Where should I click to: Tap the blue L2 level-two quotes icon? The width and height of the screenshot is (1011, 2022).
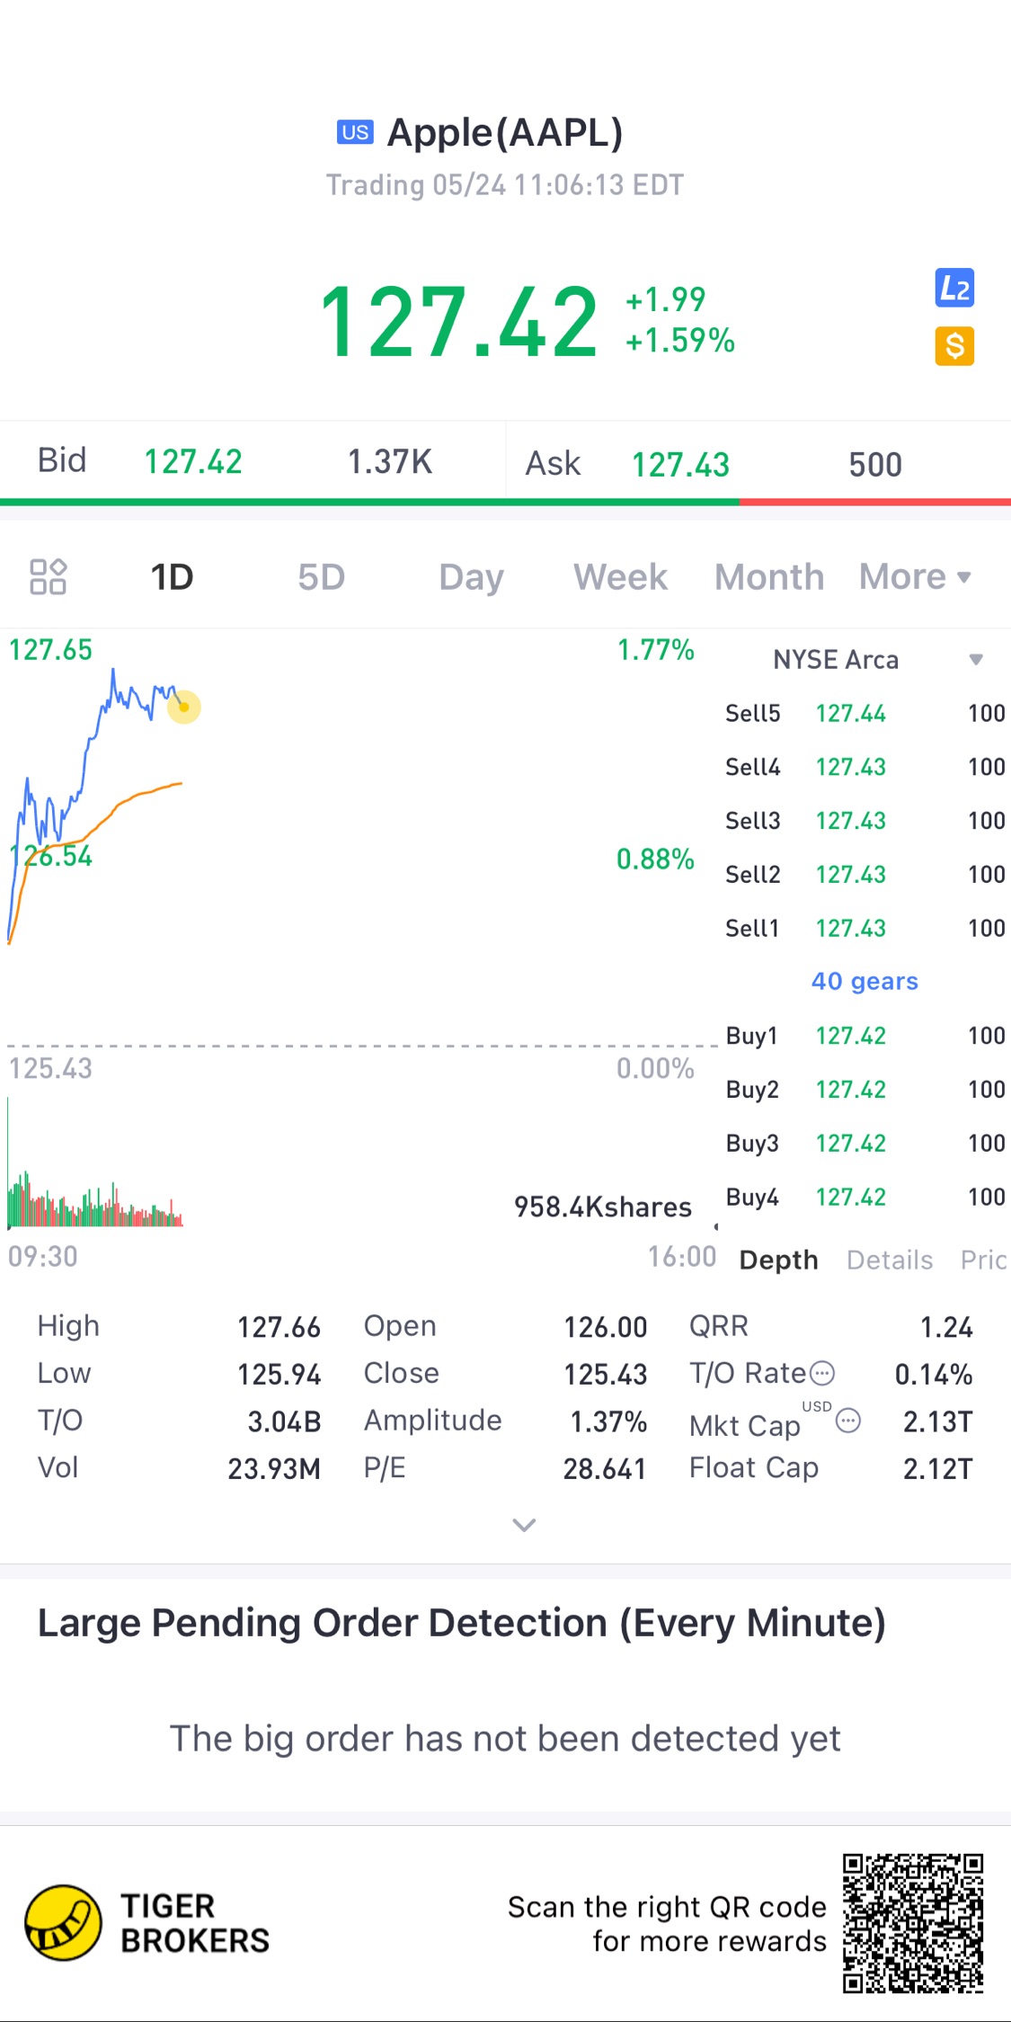coord(953,289)
